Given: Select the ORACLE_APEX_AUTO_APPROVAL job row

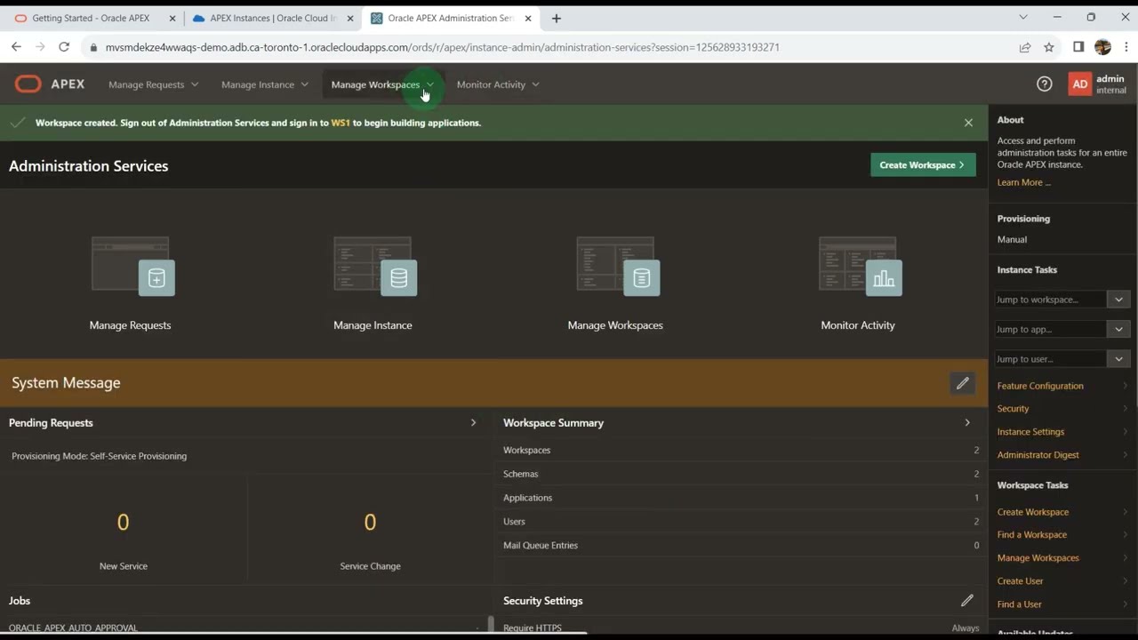Looking at the screenshot, I should coord(244,628).
